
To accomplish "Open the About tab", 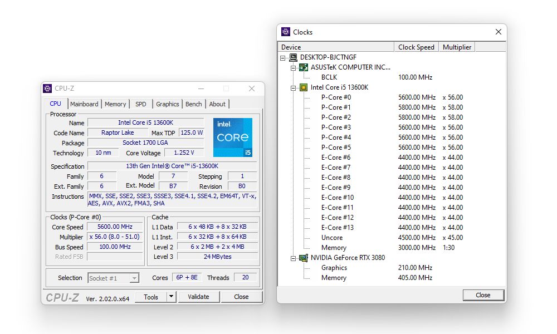I will 217,104.
